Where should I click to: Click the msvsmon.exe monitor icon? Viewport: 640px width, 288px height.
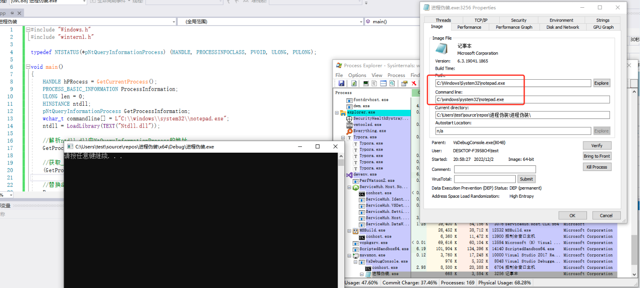[x=355, y=256]
